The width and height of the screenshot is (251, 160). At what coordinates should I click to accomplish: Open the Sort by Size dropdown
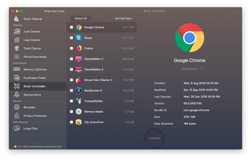point(124,19)
